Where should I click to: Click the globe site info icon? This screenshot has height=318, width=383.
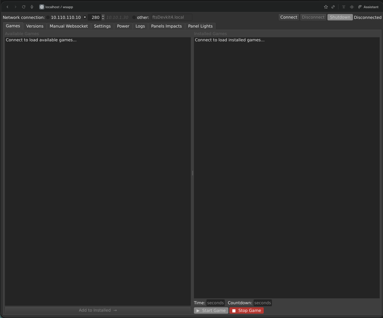pos(42,7)
